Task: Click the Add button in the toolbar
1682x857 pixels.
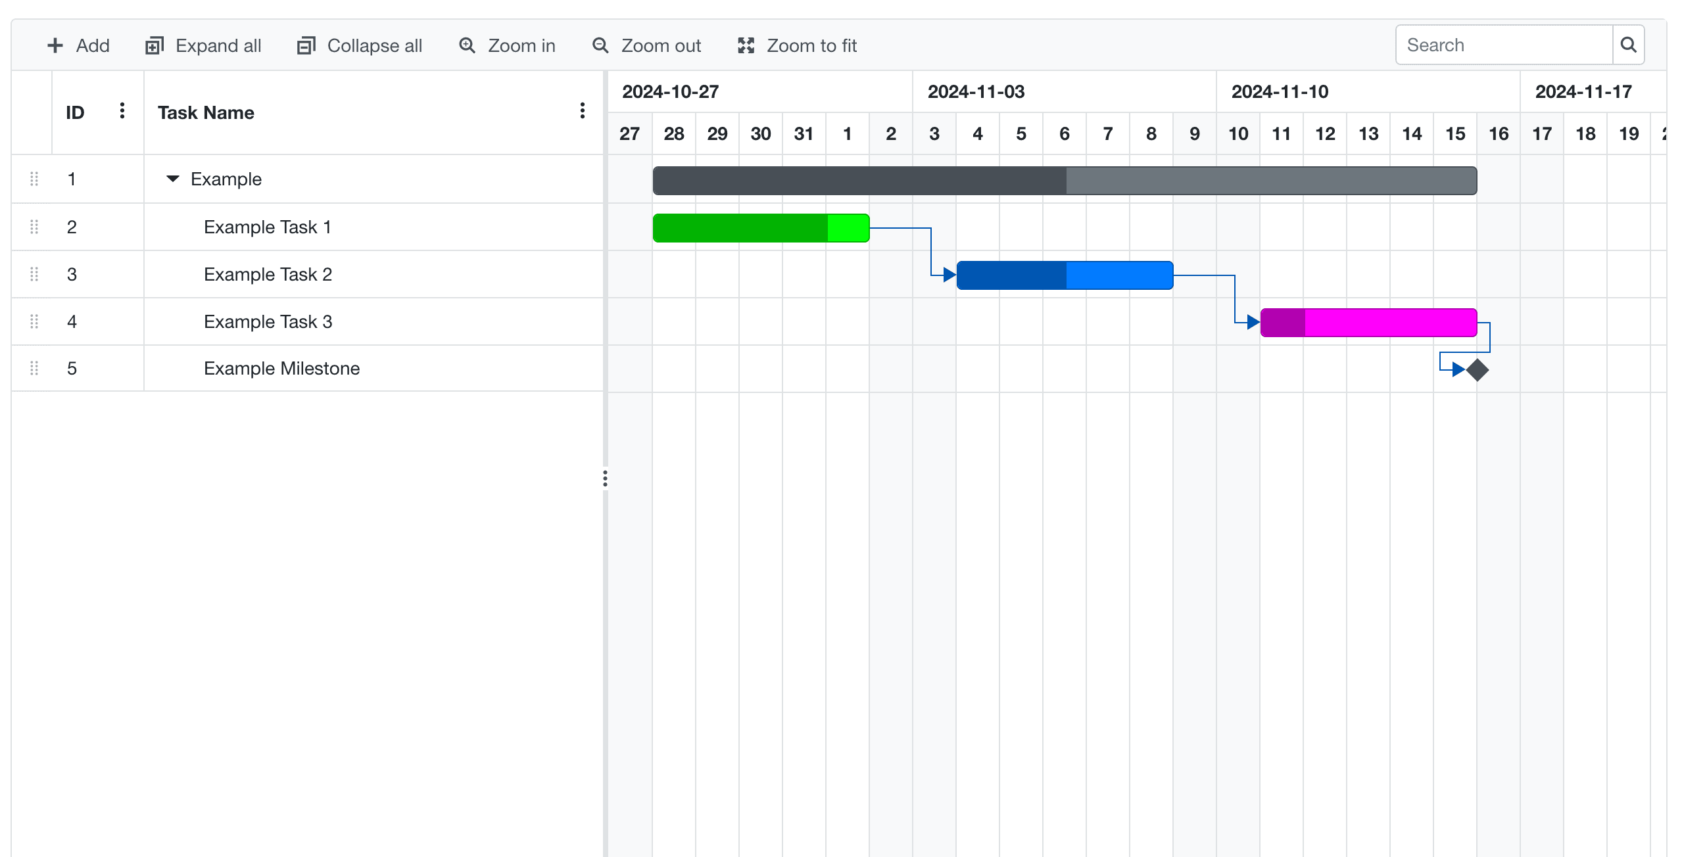Action: coord(78,45)
